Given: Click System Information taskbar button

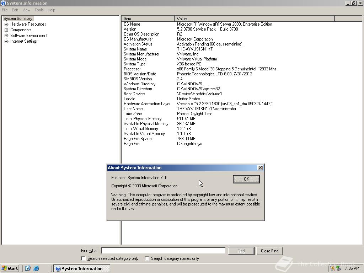Looking at the screenshot, I should tap(82, 269).
